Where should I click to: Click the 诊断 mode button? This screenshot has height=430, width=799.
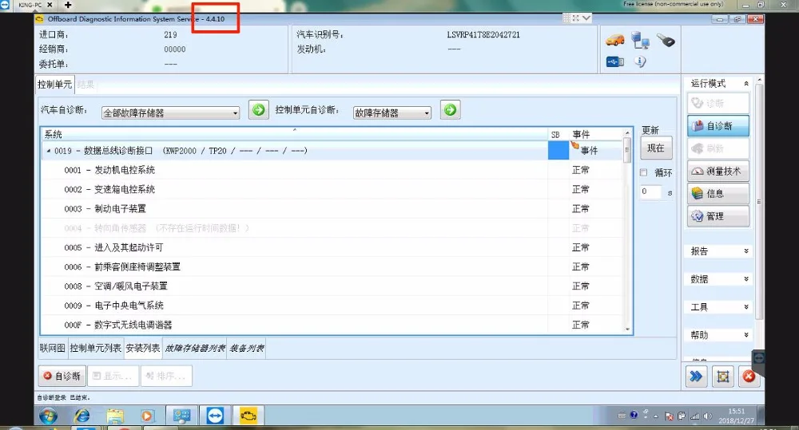pyautogui.click(x=718, y=103)
